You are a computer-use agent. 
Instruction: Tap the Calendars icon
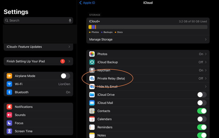coord(92,119)
